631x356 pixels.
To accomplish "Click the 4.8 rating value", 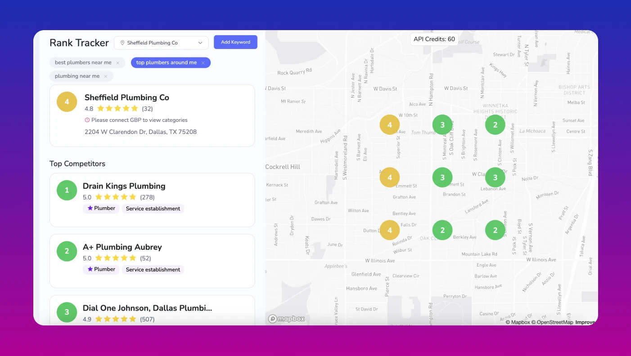I will coord(89,109).
